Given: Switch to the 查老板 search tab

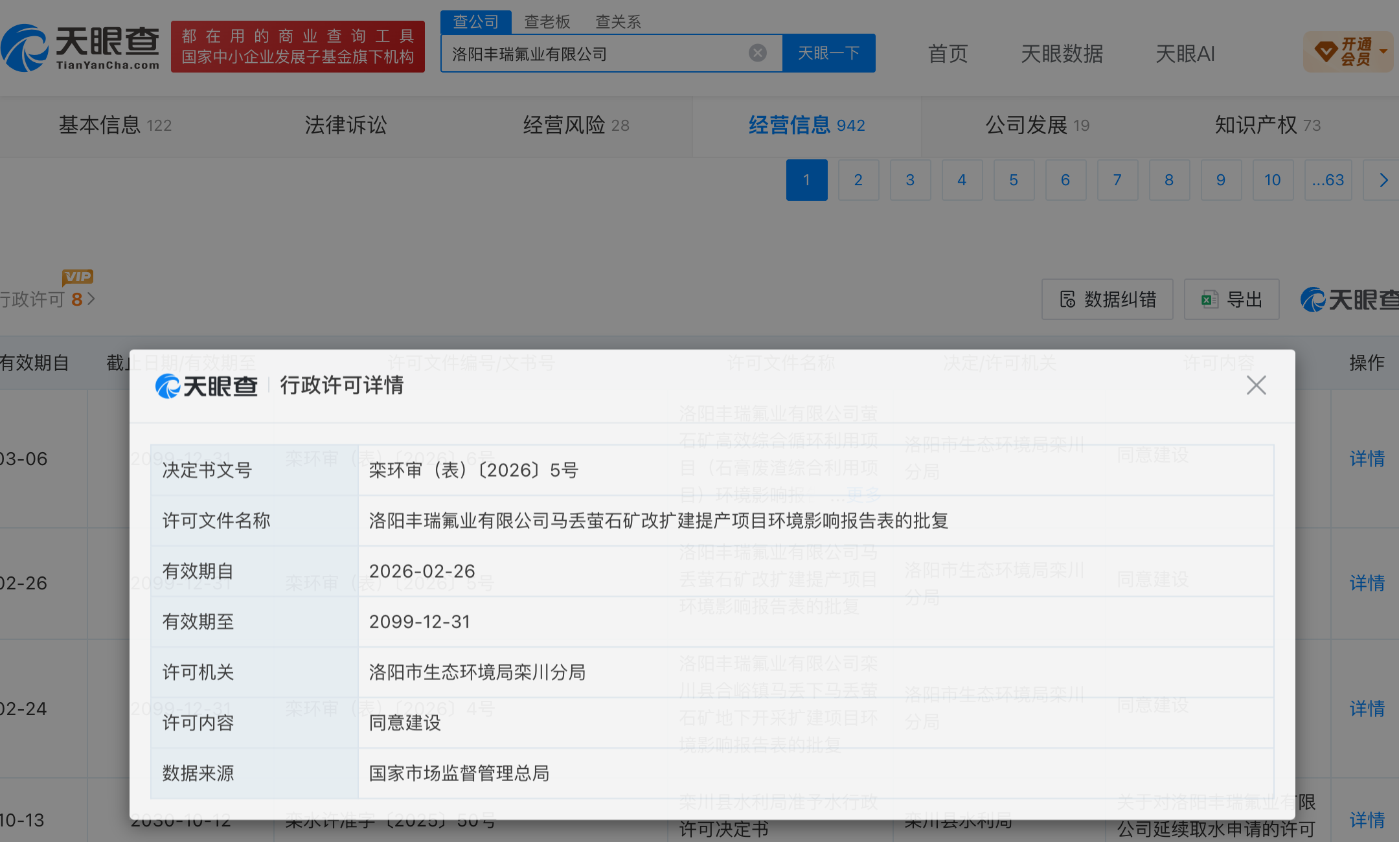Looking at the screenshot, I should click(547, 22).
